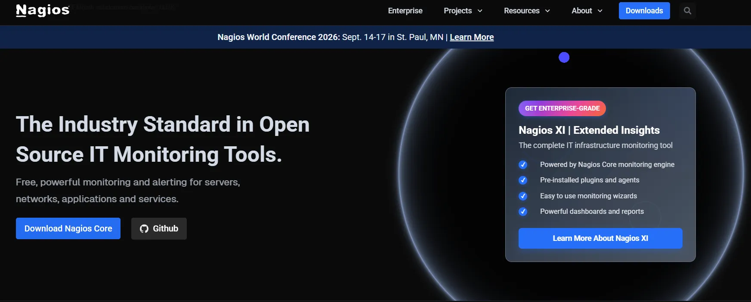Open the search magnifier icon
The width and height of the screenshot is (751, 302).
[687, 11]
